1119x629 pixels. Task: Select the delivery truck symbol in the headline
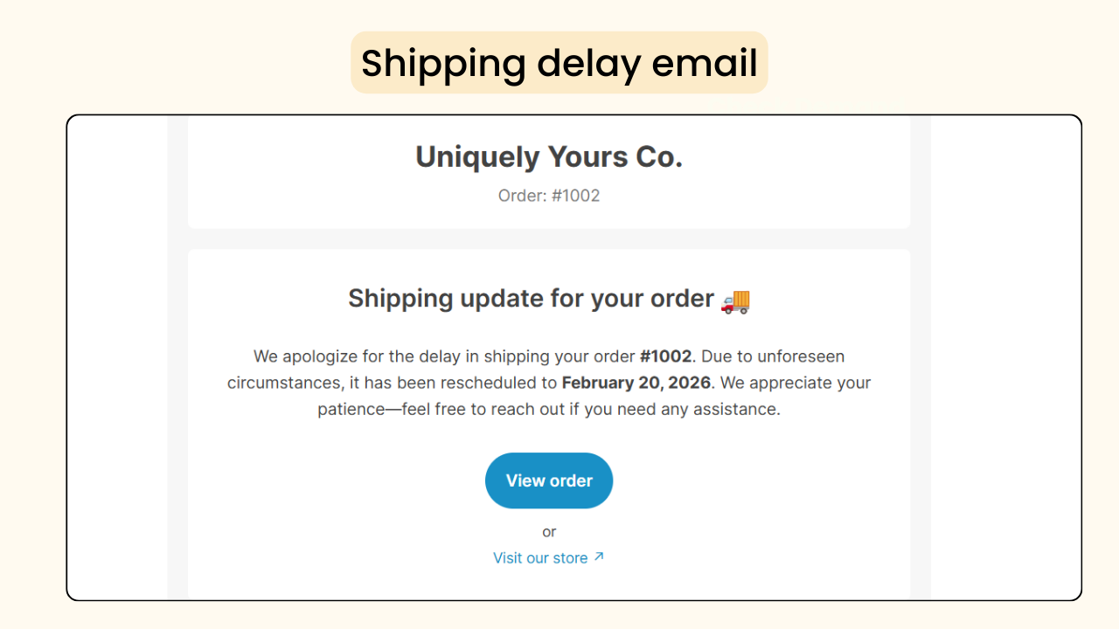735,301
